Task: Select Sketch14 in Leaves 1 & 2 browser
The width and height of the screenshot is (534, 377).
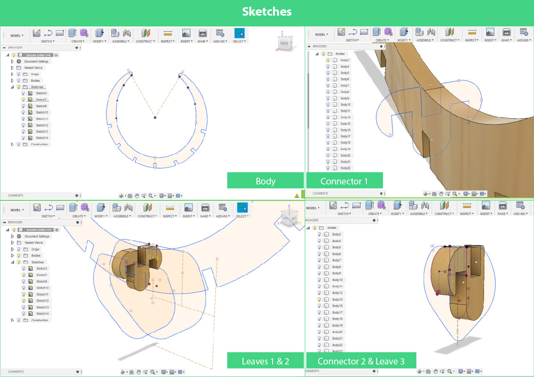Action: pos(42,313)
